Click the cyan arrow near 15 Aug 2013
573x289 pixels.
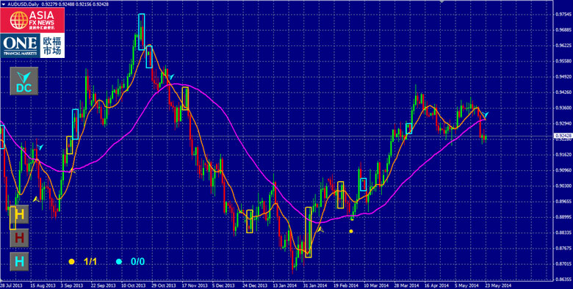[x=40, y=147]
